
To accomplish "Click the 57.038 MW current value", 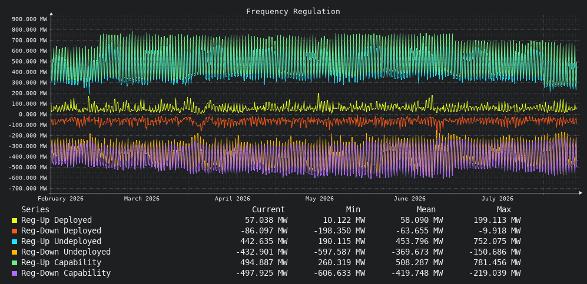I will tap(266, 220).
